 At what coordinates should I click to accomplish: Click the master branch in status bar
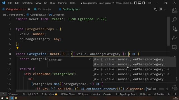tap(14, 94)
